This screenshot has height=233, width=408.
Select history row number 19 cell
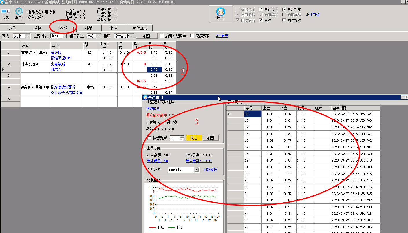(x=253, y=114)
